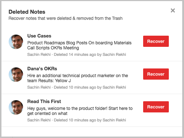Click the avatar beside Dana's OKRs
Screen dimensions: 184x138
(16, 75)
